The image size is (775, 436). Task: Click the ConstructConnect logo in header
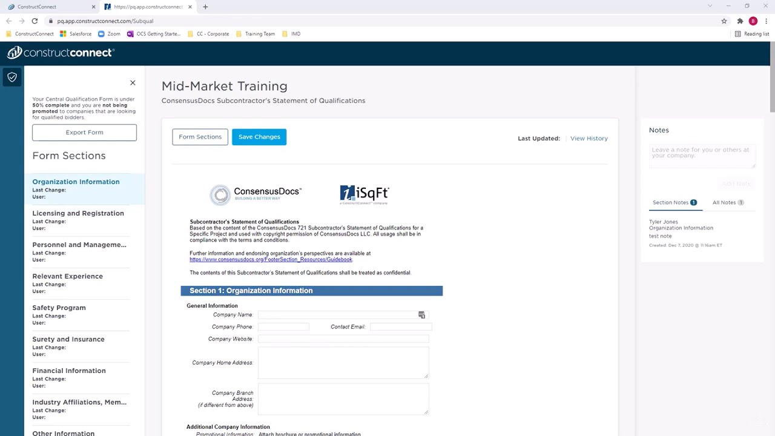tap(60, 53)
